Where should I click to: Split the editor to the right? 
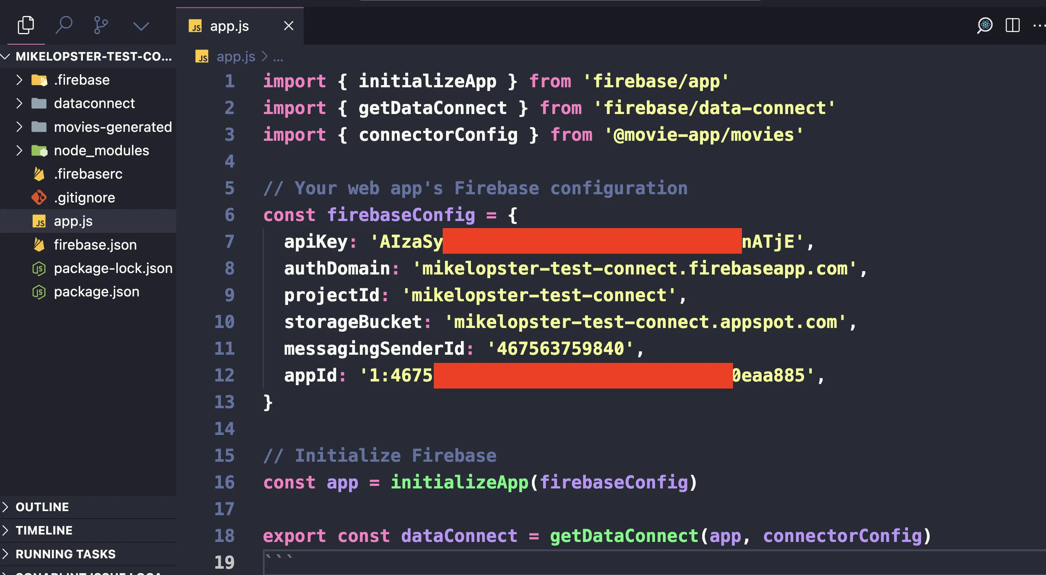tap(1012, 26)
